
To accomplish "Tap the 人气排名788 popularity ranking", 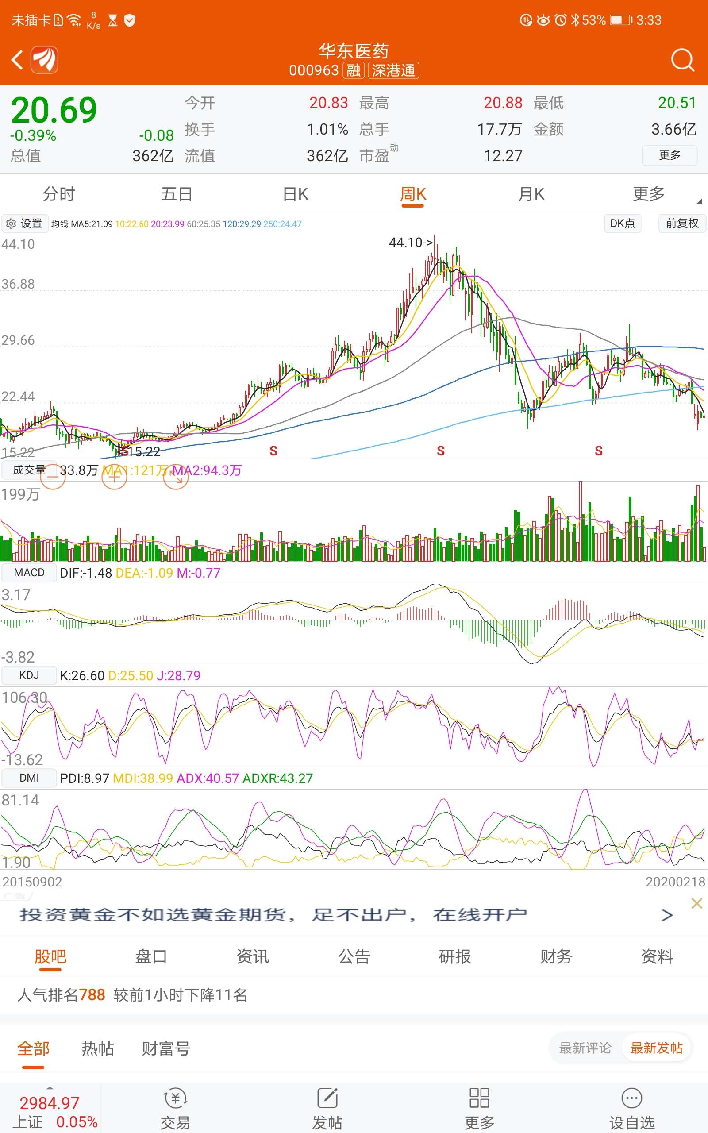I will [x=62, y=994].
